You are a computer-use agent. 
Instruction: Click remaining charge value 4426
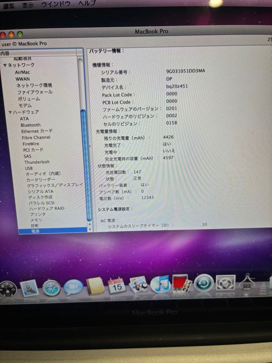[168, 137]
